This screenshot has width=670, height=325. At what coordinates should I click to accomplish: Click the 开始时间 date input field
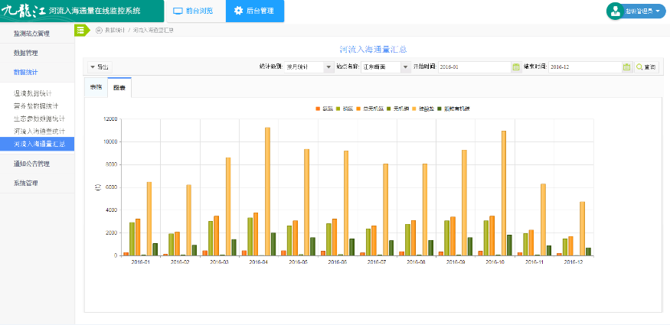tap(473, 67)
